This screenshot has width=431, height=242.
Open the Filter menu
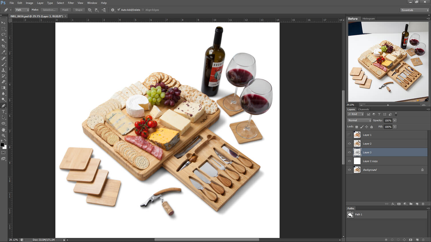tap(71, 3)
